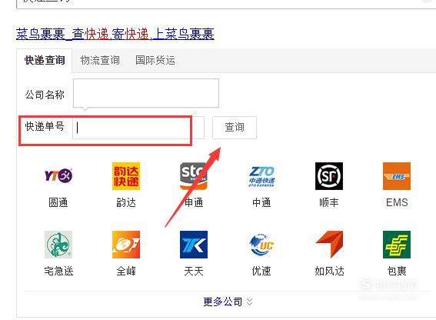Screen dimensions: 436x320
Task: Open the 物流查询 tab
Action: (100, 60)
